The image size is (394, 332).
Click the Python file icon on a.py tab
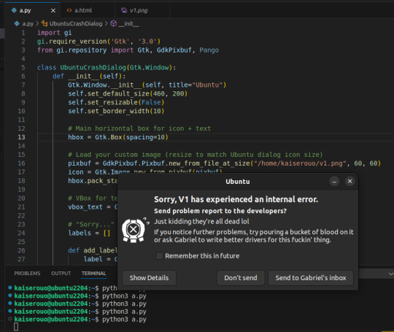point(15,10)
